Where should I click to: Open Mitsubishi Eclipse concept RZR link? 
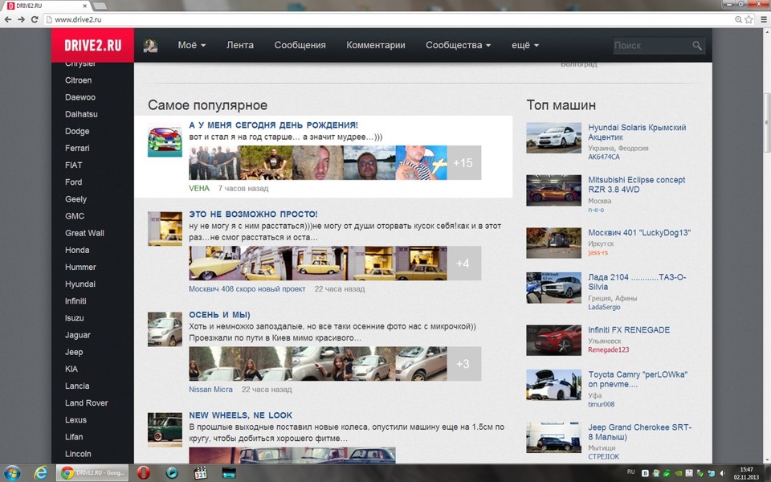636,185
